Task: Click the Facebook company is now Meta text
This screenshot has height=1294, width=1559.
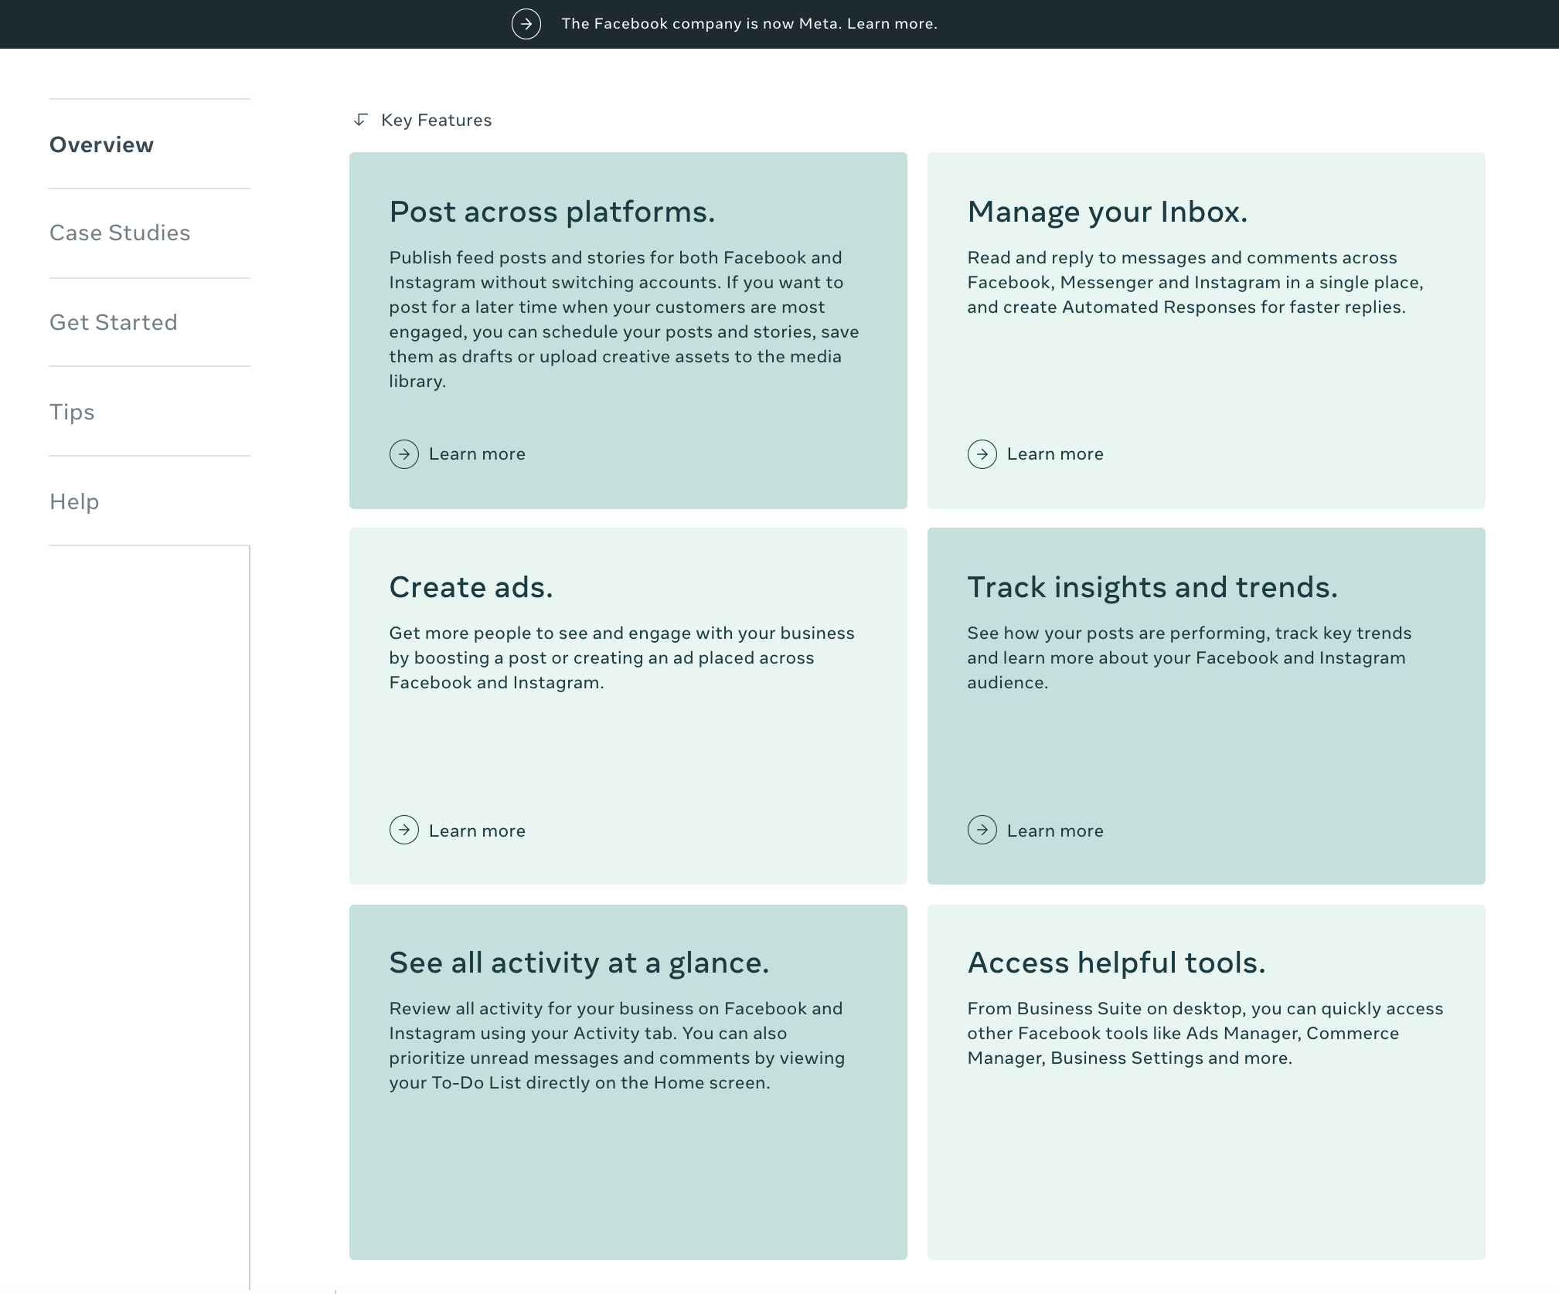Action: (x=748, y=24)
